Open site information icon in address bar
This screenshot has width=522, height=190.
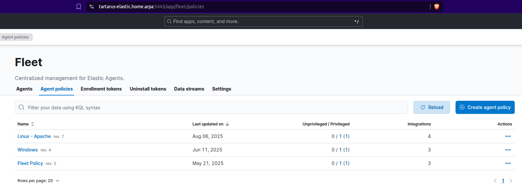click(92, 7)
